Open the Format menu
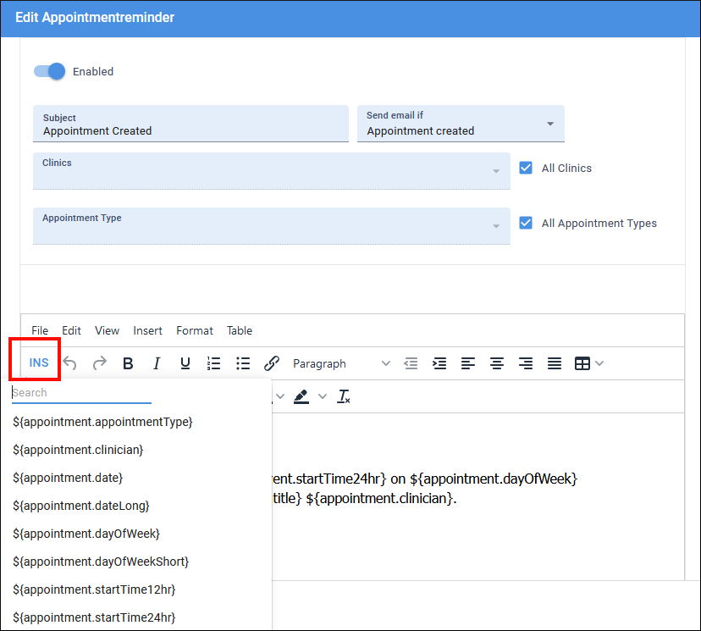The width and height of the screenshot is (701, 631). (194, 330)
